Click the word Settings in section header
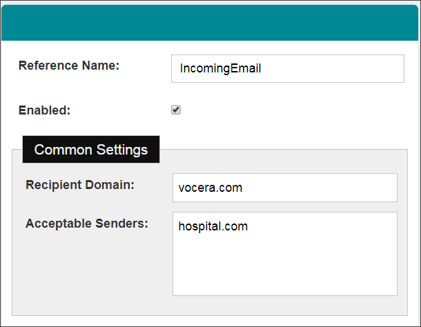This screenshot has width=421, height=327. click(121, 149)
